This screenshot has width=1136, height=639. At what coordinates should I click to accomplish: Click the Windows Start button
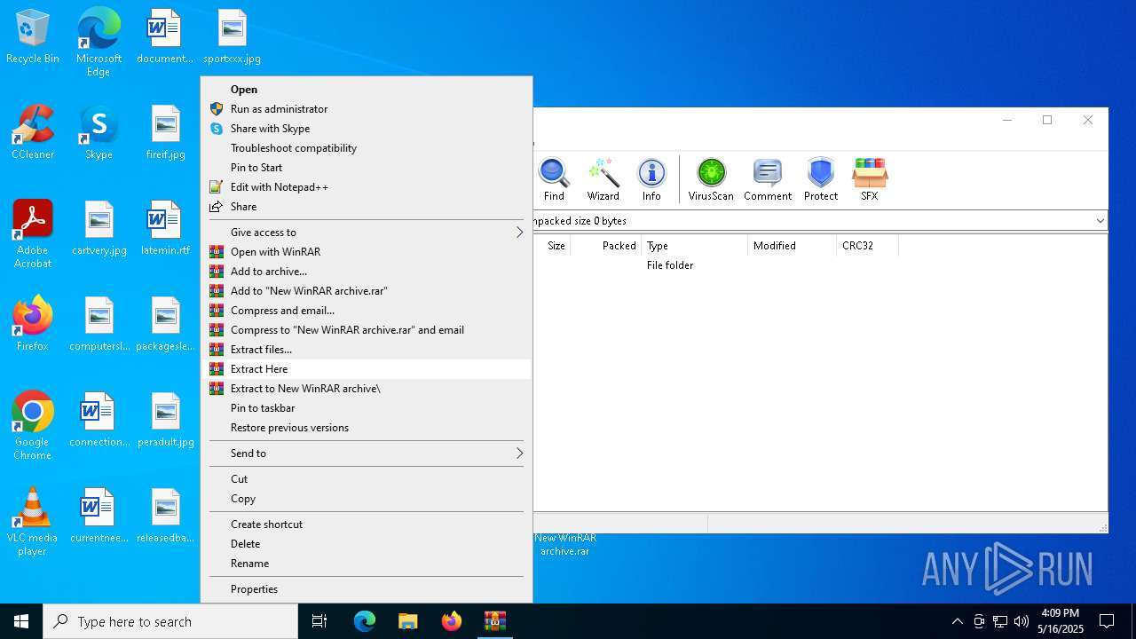click(x=21, y=621)
